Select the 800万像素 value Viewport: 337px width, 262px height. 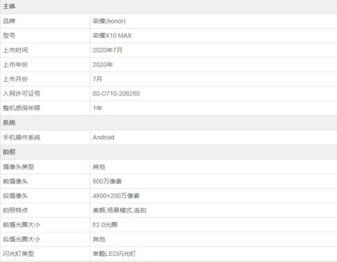(107, 182)
